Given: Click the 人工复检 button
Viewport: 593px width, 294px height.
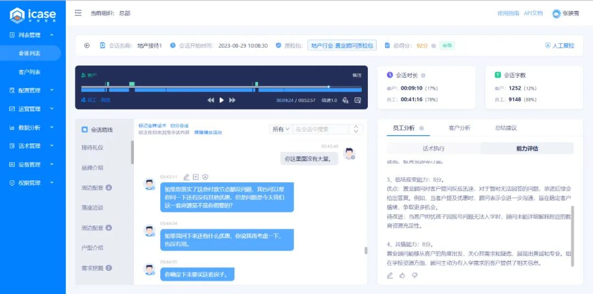Looking at the screenshot, I should [560, 45].
